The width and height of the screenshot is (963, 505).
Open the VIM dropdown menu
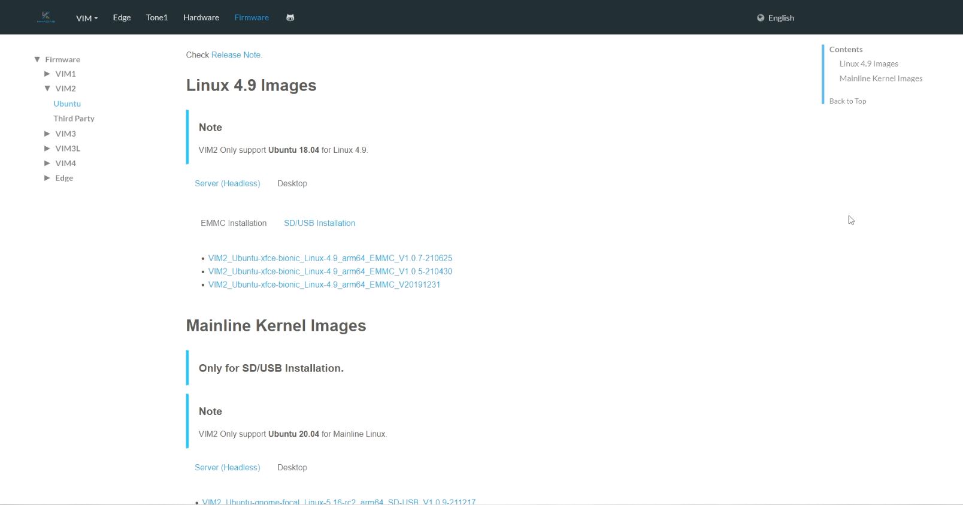click(x=87, y=18)
